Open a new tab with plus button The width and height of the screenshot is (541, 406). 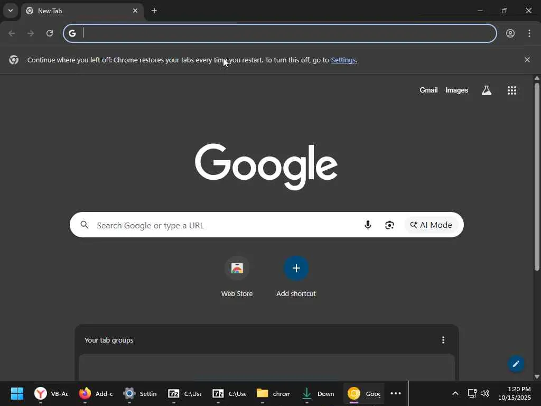point(154,11)
